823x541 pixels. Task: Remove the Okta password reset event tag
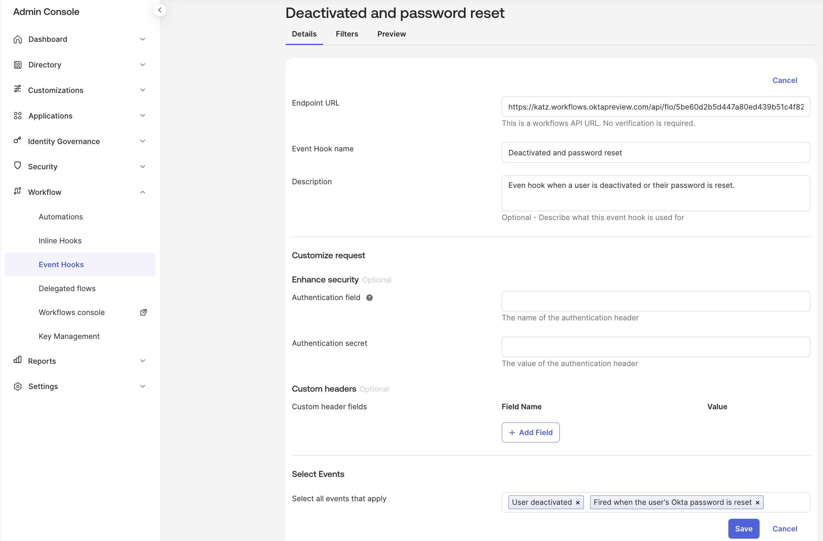757,502
